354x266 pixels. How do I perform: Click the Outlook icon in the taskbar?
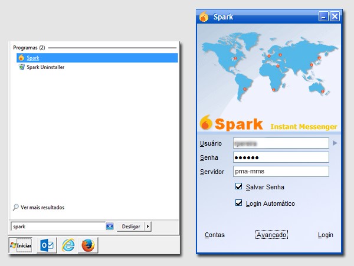(46, 245)
